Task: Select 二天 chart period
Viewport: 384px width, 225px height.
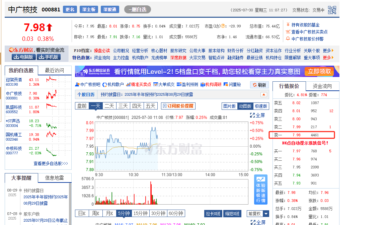Action: coord(109,106)
